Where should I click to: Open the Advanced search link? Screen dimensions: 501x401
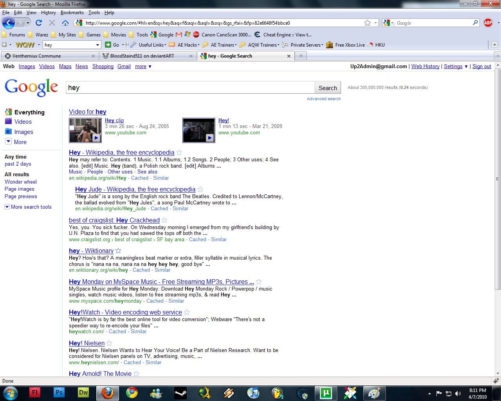click(324, 99)
